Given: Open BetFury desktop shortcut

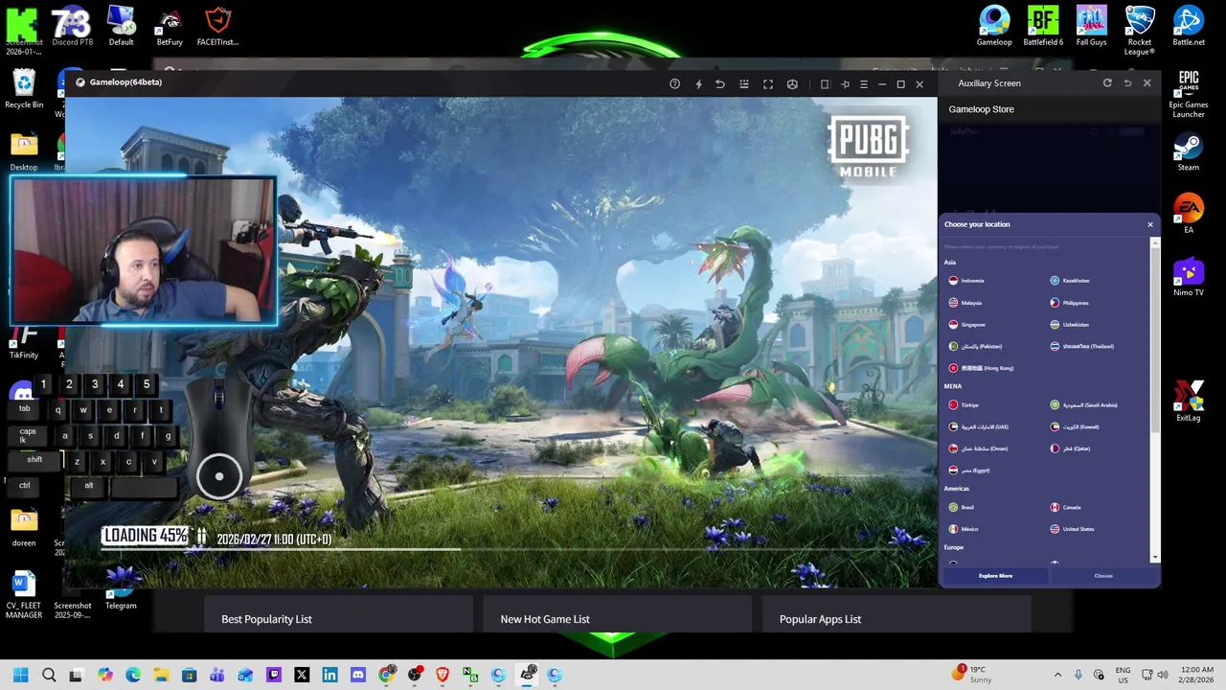Looking at the screenshot, I should click(x=170, y=26).
